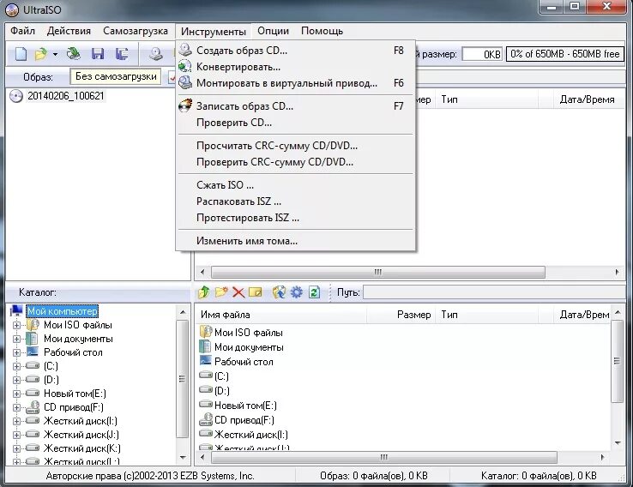Choose Распаковать ISZ menu entry

point(296,201)
